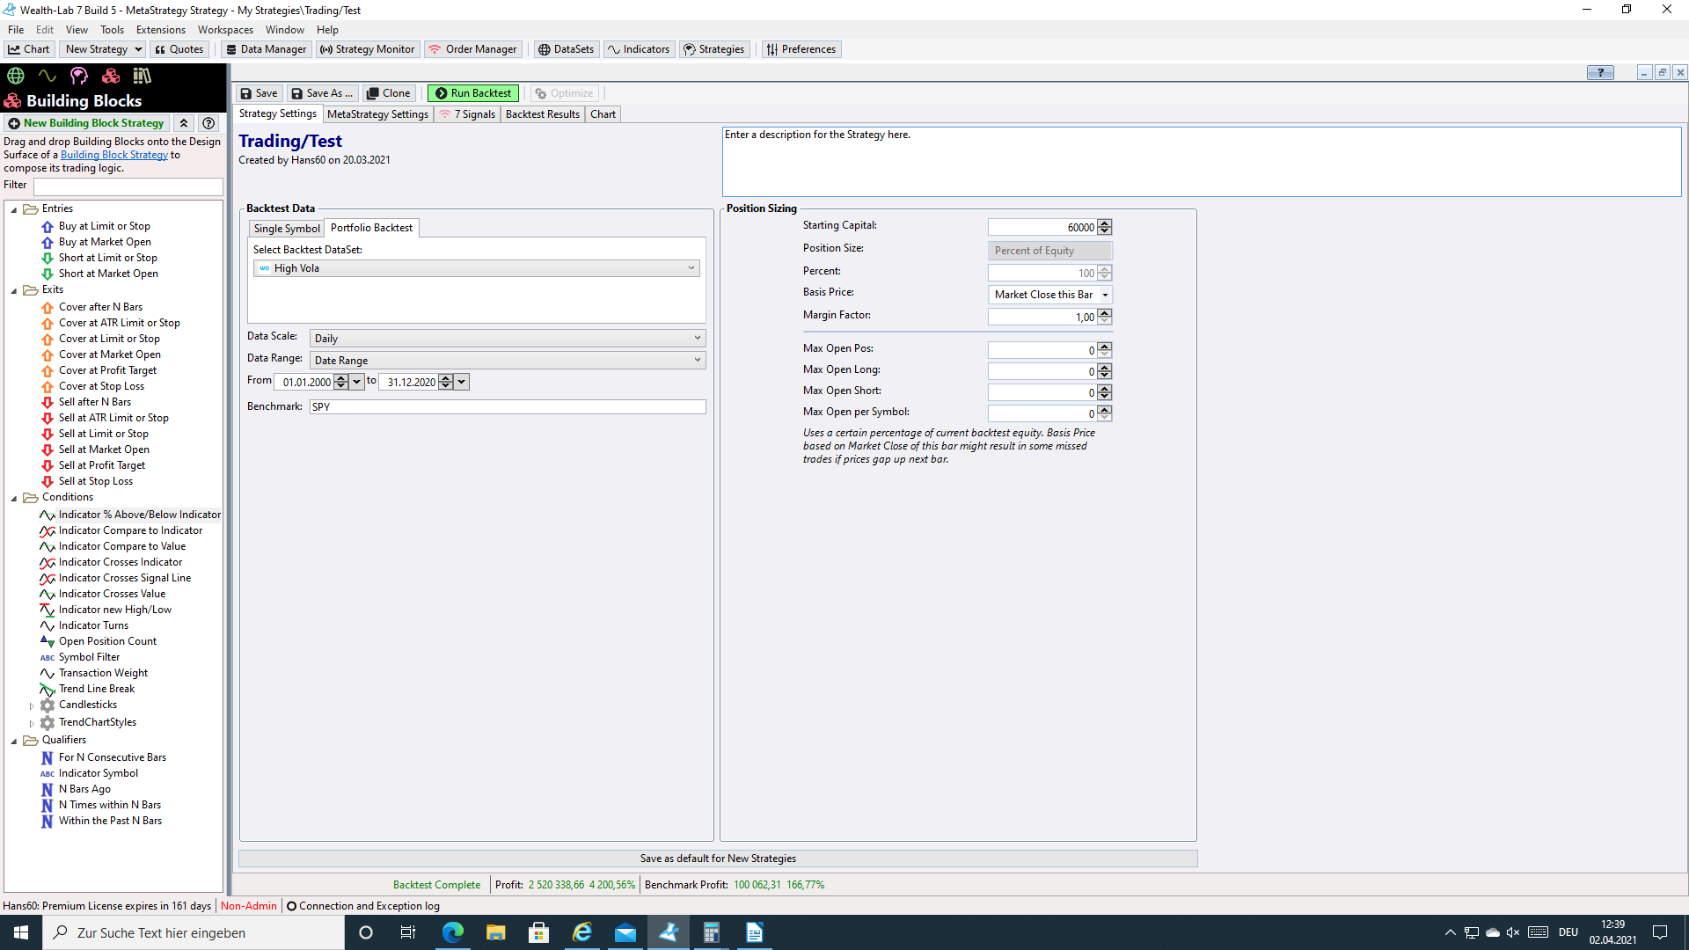Open the pink head Strategies panel icon
Viewport: 1689px width, 950px height.
79,76
